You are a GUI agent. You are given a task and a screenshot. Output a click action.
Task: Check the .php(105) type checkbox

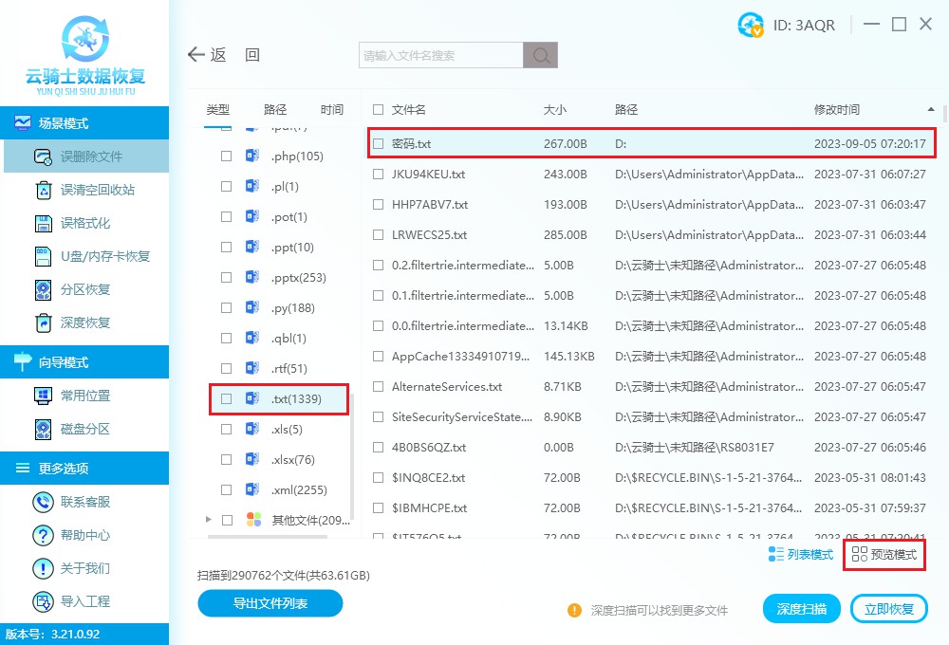pyautogui.click(x=227, y=157)
